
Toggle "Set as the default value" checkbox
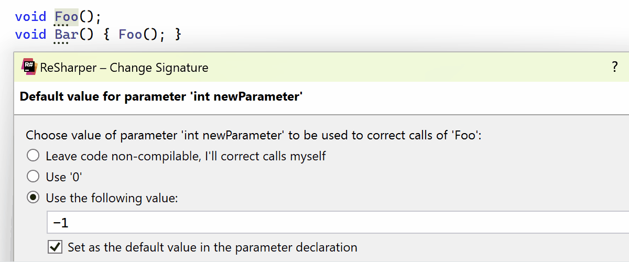coord(55,247)
